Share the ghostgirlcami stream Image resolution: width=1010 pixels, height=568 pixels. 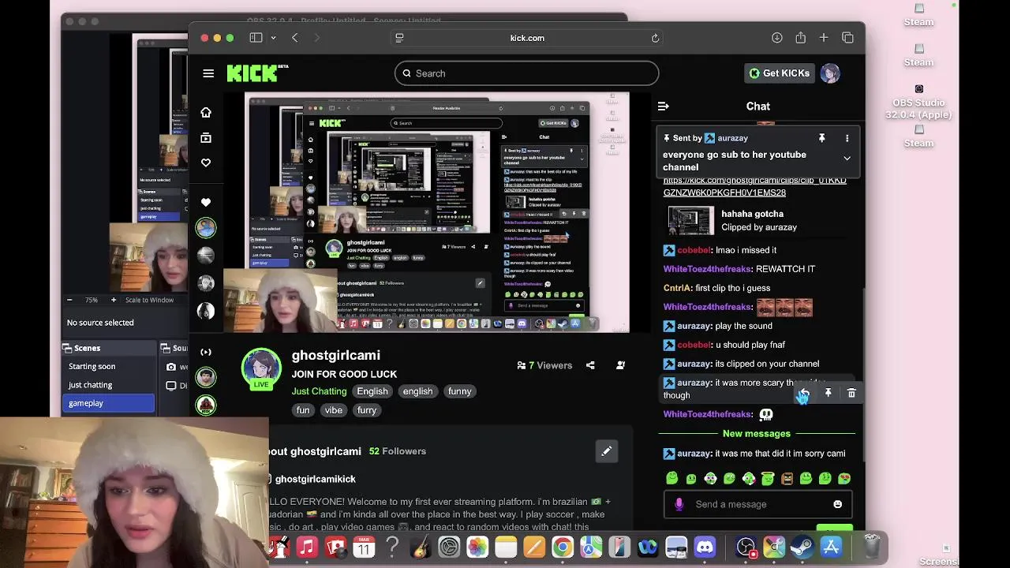tap(590, 365)
